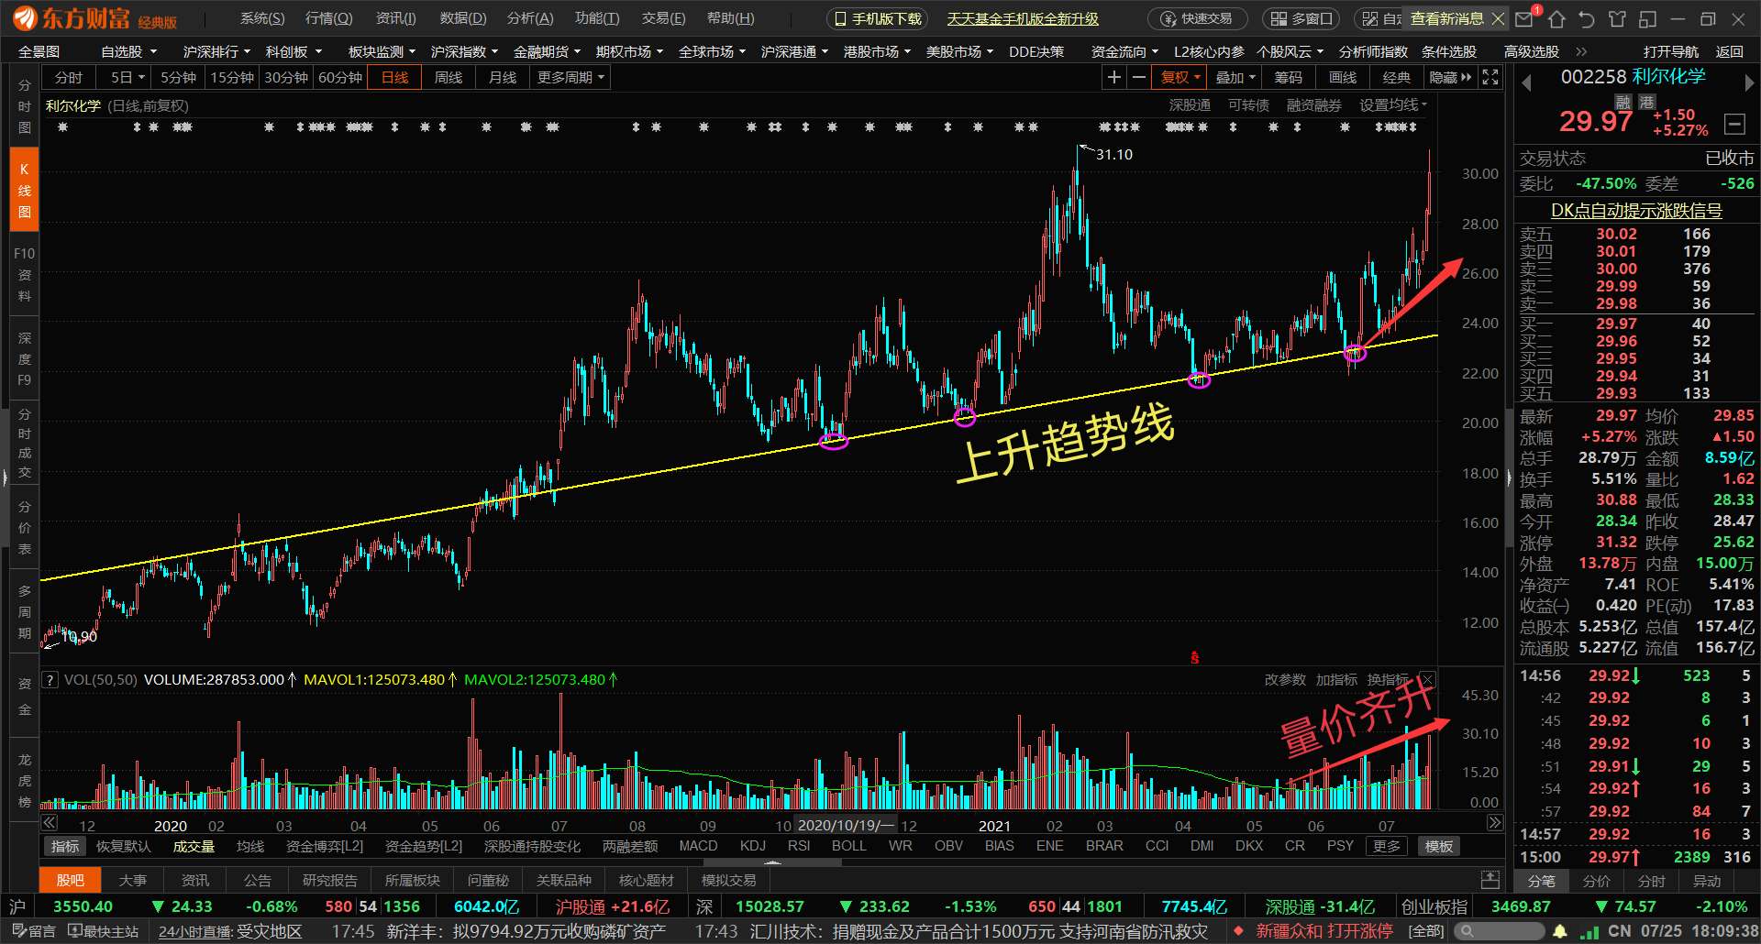The image size is (1761, 944).
Task: Expand 全球市场 navigation dropdown
Action: point(712,51)
